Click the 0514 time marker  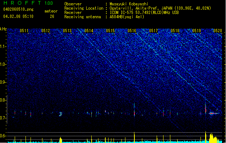89,31
